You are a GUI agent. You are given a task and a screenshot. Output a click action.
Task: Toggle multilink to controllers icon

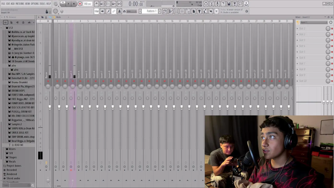coord(120,11)
